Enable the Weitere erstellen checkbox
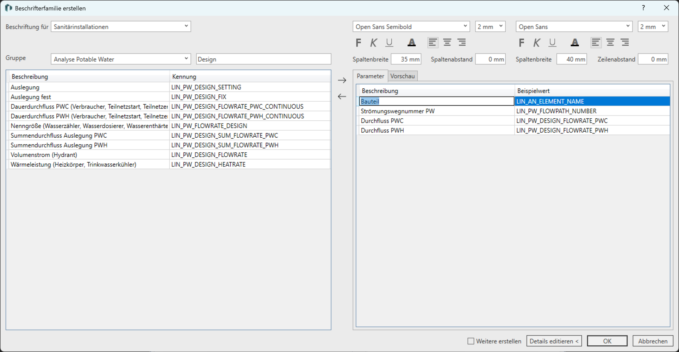Screen dimensions: 679x352 471,341
